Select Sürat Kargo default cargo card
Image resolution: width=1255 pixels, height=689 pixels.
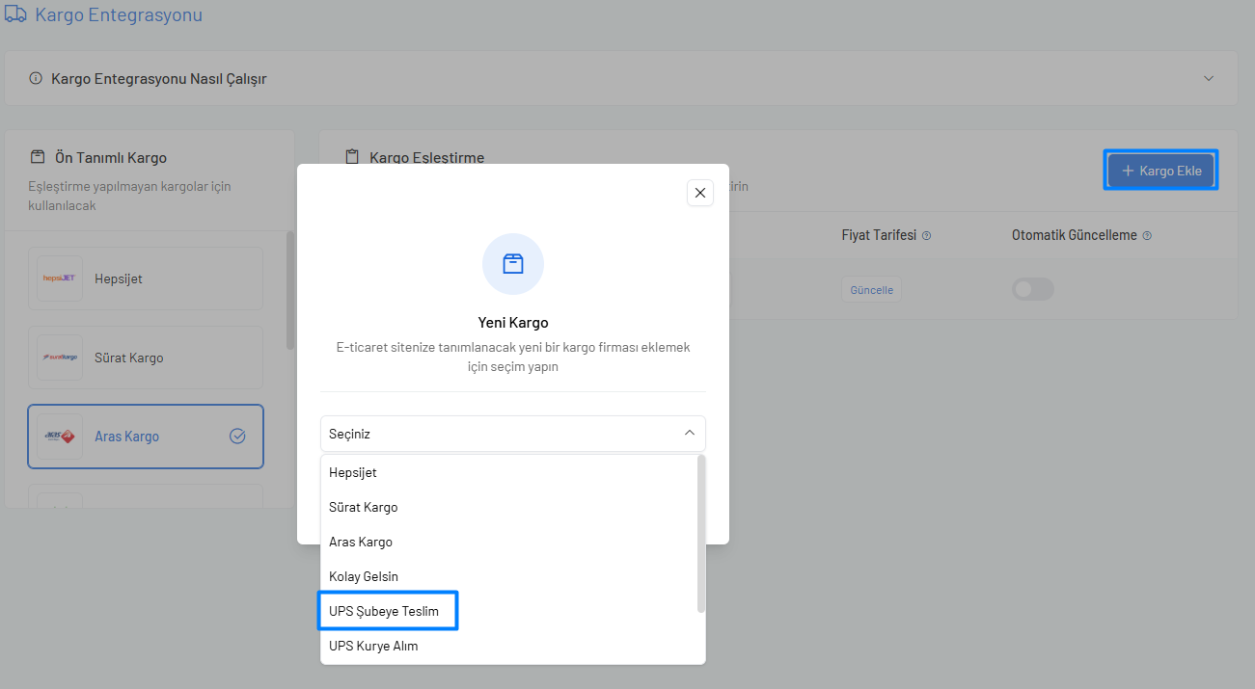(146, 358)
